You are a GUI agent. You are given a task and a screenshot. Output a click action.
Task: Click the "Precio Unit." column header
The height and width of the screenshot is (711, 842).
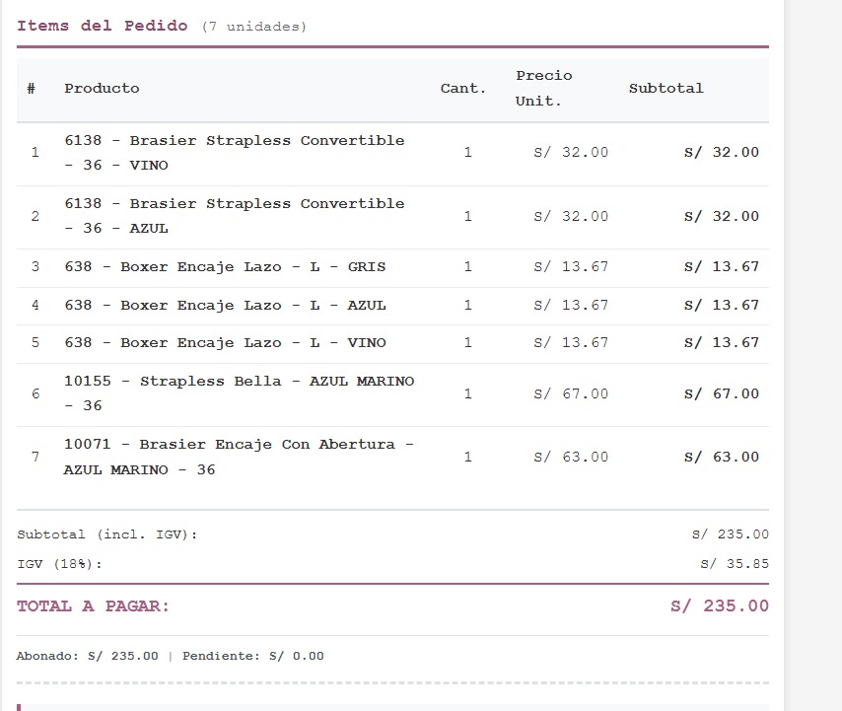click(x=543, y=89)
